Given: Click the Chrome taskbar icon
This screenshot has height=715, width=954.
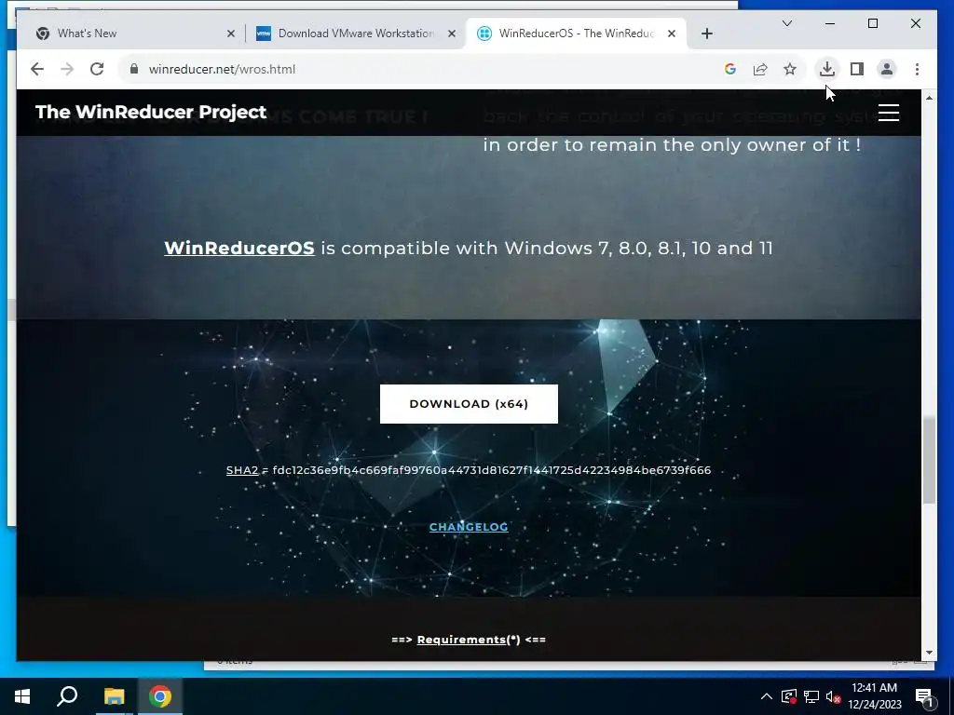Looking at the screenshot, I should pyautogui.click(x=160, y=696).
